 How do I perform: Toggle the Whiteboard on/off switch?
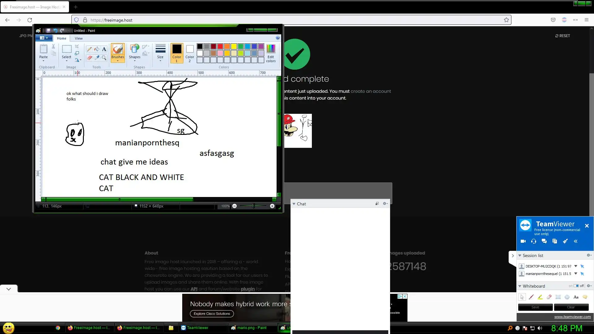[x=576, y=286]
